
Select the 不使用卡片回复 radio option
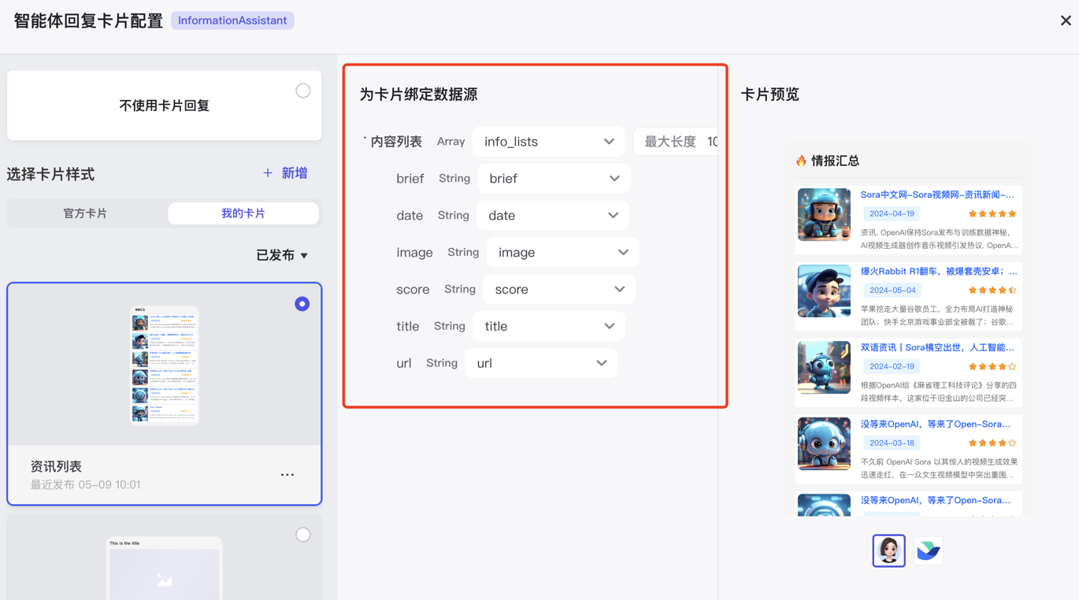pyautogui.click(x=303, y=91)
